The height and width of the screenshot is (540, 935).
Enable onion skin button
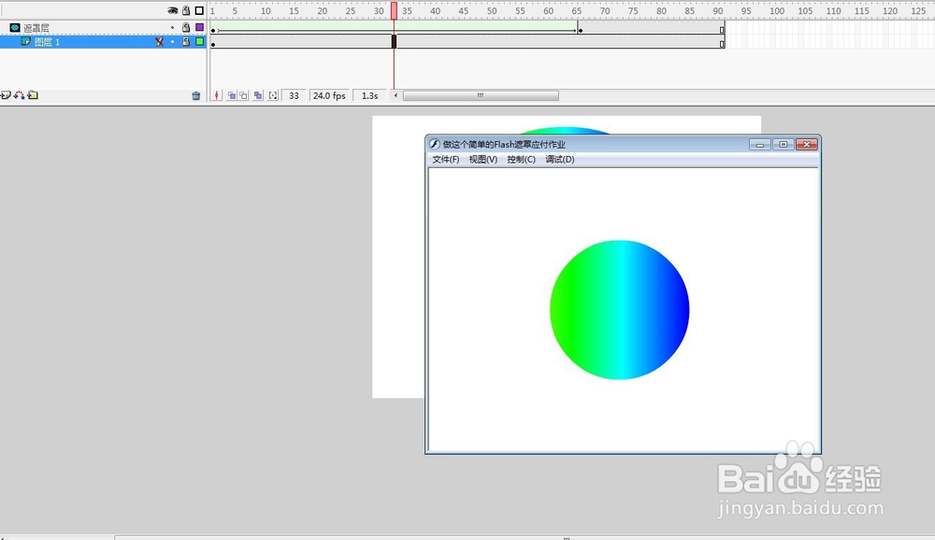click(x=231, y=95)
